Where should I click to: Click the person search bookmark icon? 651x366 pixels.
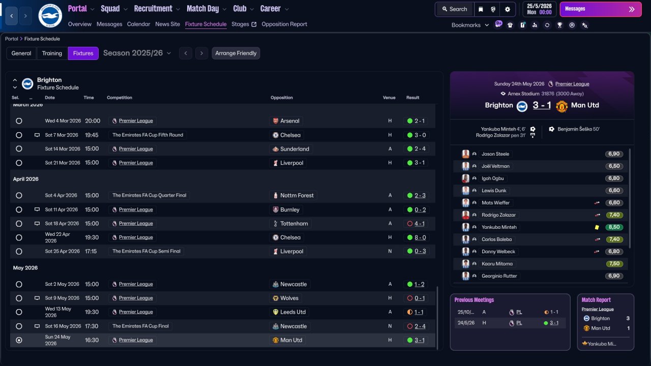coord(535,25)
